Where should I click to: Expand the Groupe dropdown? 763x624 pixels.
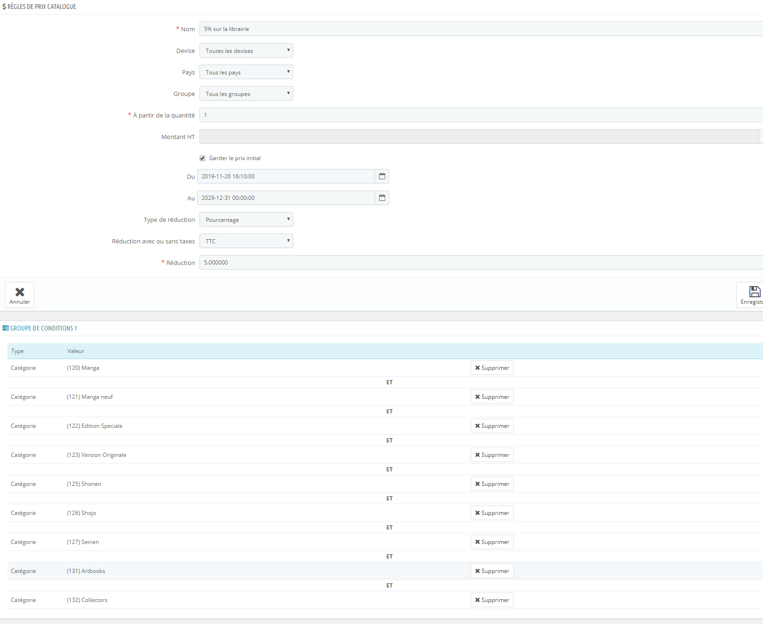coord(246,94)
